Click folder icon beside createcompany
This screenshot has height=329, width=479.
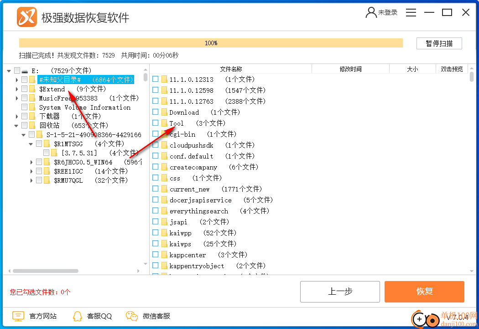(x=164, y=167)
